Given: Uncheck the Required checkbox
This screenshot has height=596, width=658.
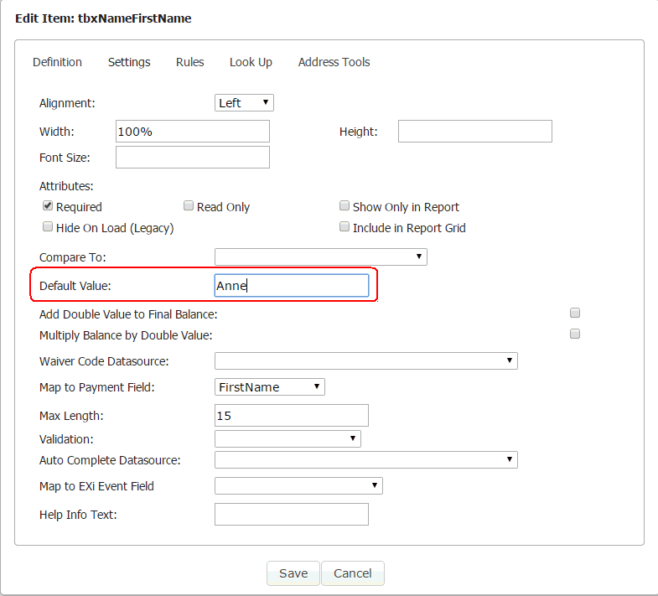Looking at the screenshot, I should 48,205.
